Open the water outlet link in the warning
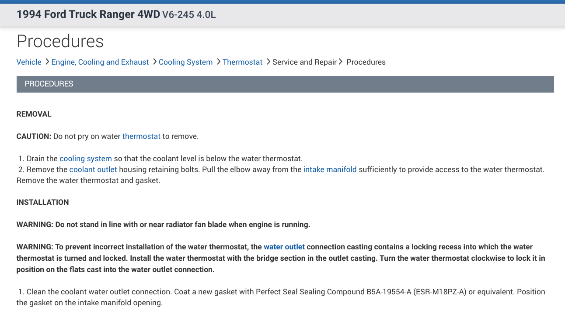Image resolution: width=565 pixels, height=314 pixels. pos(284,247)
